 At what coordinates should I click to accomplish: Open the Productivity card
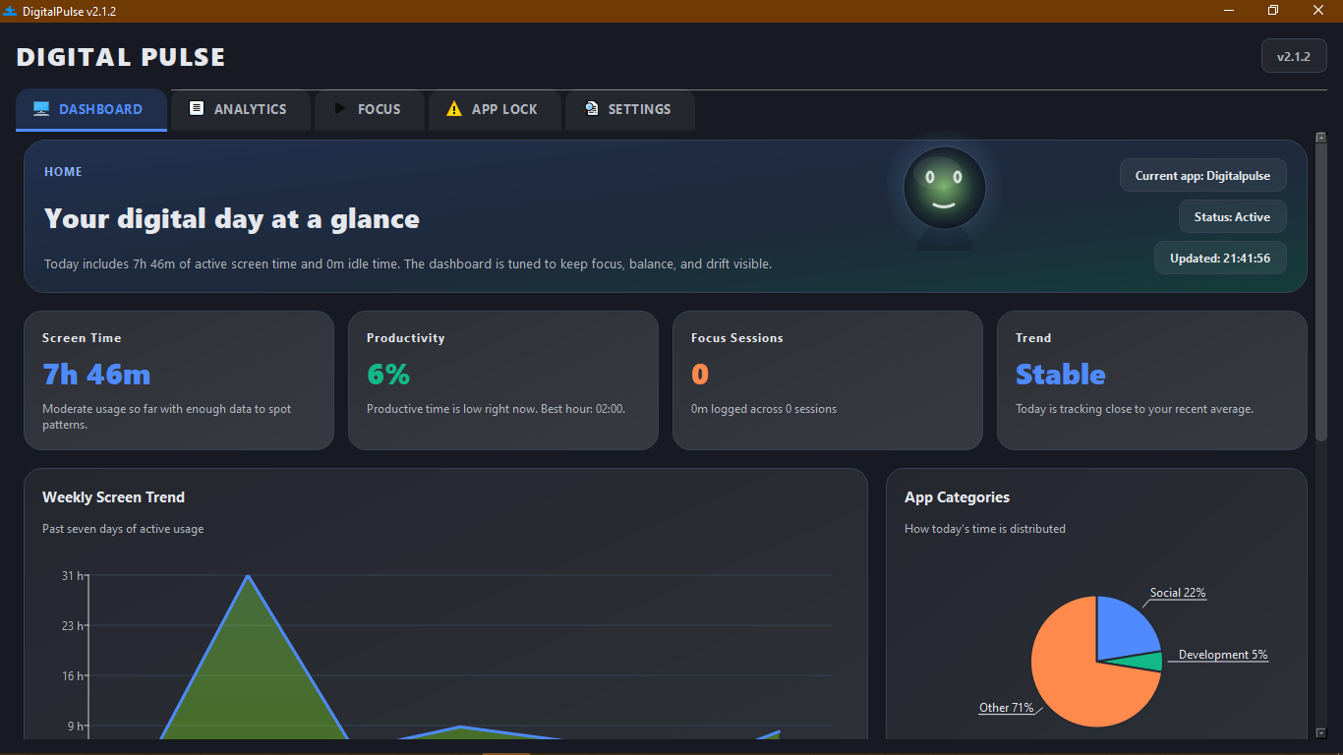click(x=503, y=380)
